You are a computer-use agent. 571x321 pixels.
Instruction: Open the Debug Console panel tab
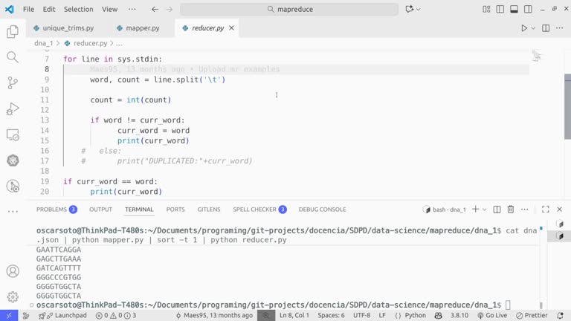[322, 210]
